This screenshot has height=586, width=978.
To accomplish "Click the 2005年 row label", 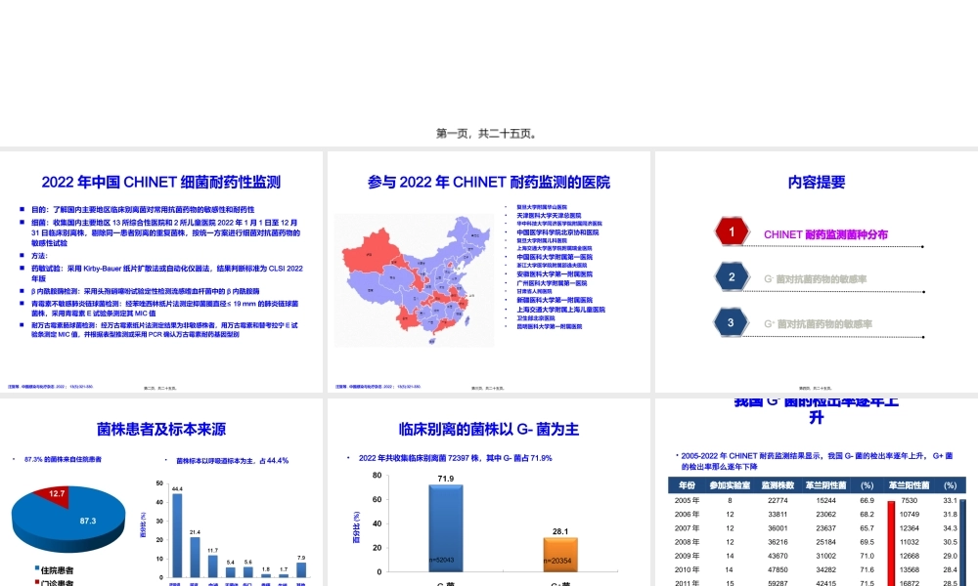I will click(687, 500).
